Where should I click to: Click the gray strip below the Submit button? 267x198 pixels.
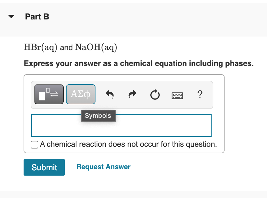point(133,194)
